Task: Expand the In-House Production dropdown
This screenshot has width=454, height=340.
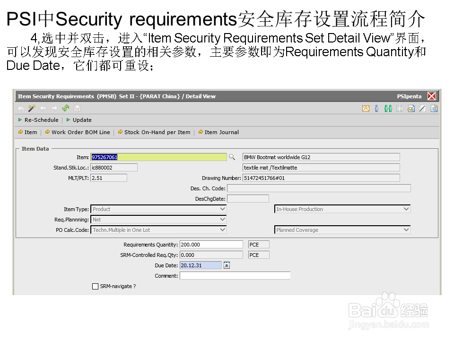Action: point(342,209)
